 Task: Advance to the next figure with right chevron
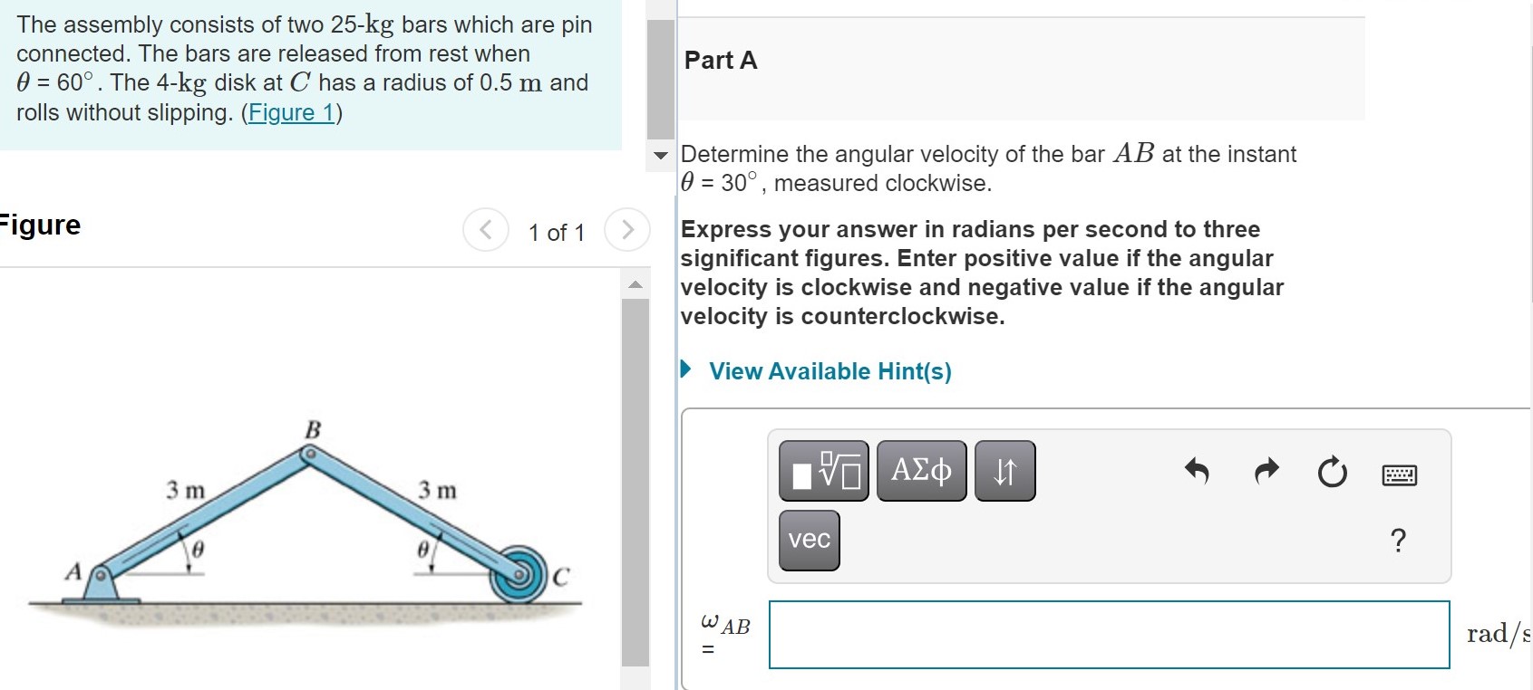[628, 230]
